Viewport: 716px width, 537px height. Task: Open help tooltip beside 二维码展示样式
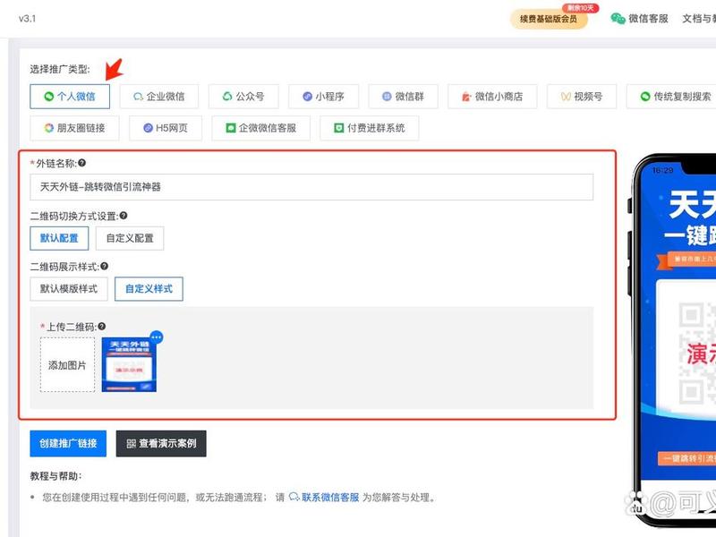click(x=104, y=266)
